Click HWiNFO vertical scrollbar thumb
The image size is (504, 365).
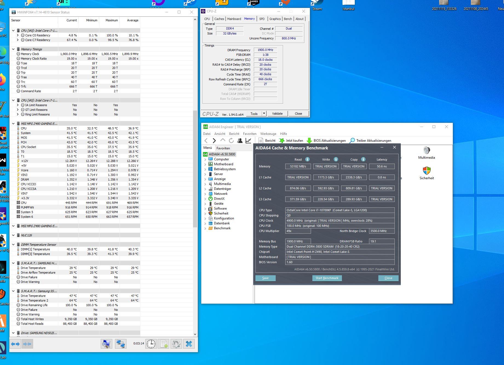[x=195, y=169]
